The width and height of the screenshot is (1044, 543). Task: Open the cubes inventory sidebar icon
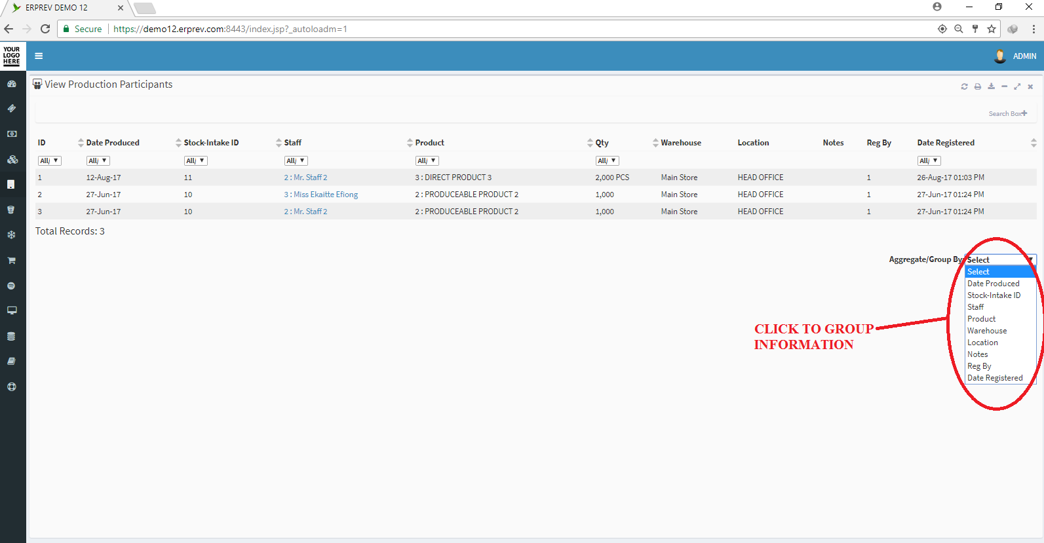(x=11, y=159)
